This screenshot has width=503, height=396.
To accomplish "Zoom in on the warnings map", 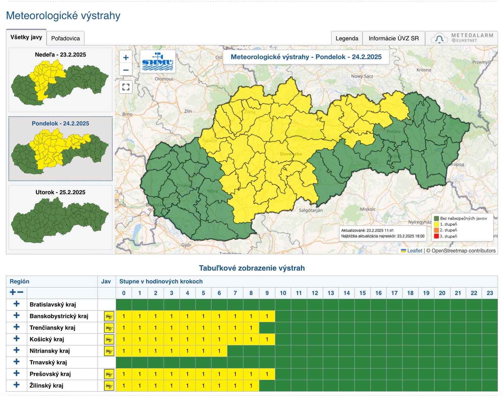I will pos(126,58).
